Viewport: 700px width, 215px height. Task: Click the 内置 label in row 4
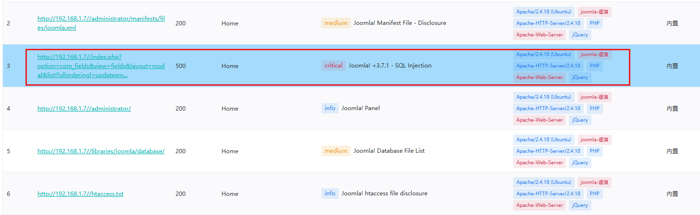(x=672, y=109)
